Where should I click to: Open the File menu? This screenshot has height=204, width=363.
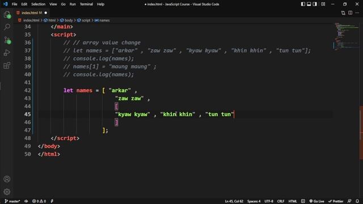(x=14, y=4)
